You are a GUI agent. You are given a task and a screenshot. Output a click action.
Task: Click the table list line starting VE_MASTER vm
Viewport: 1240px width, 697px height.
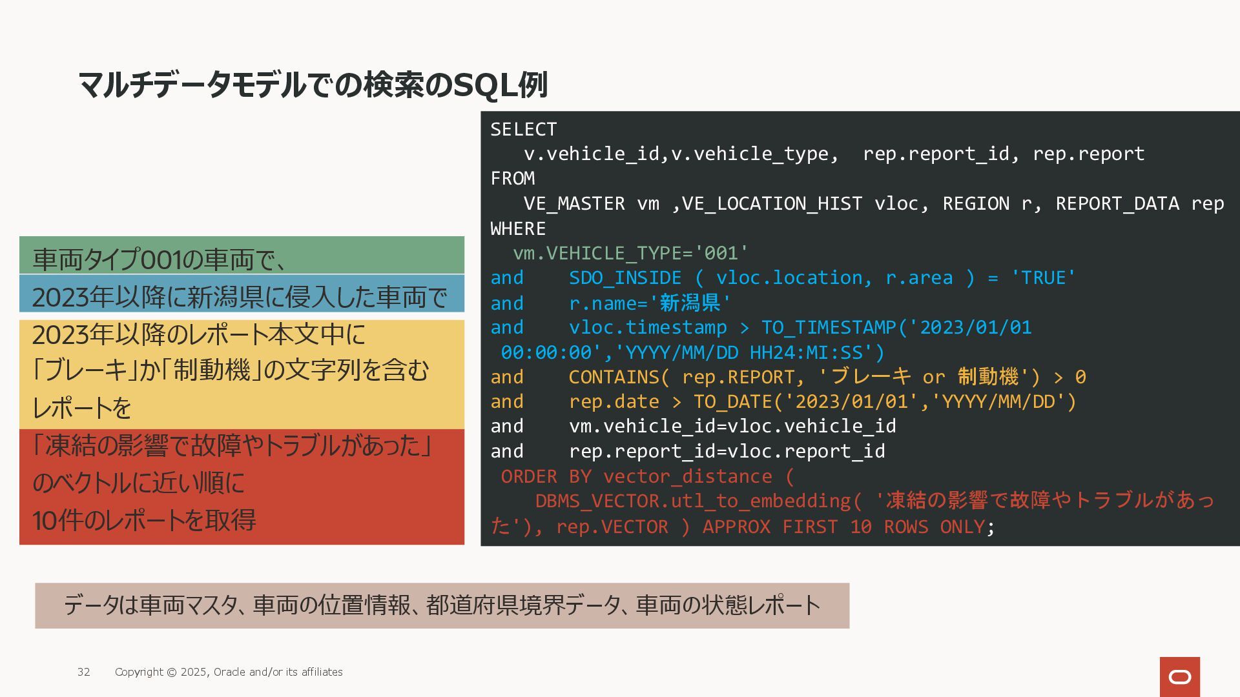tap(874, 204)
